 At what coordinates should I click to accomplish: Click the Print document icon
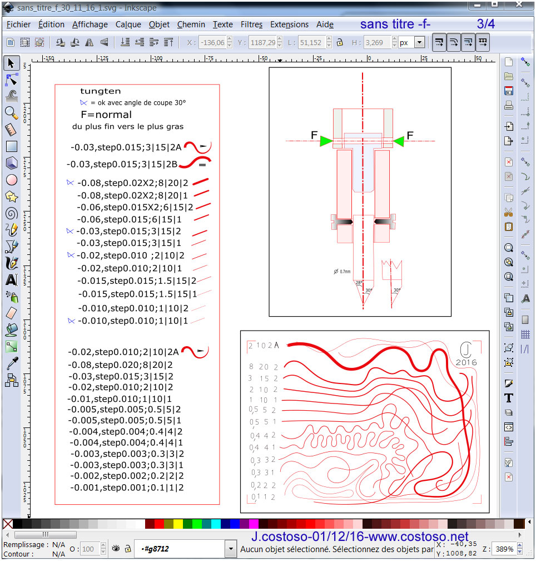[x=508, y=105]
